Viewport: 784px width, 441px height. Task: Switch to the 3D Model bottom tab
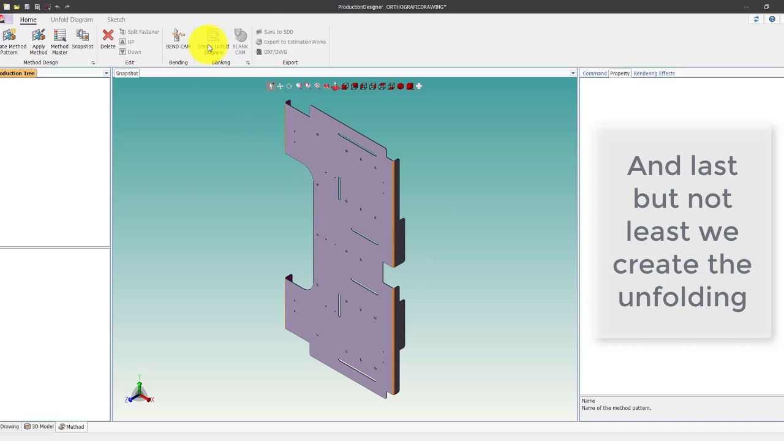39,427
